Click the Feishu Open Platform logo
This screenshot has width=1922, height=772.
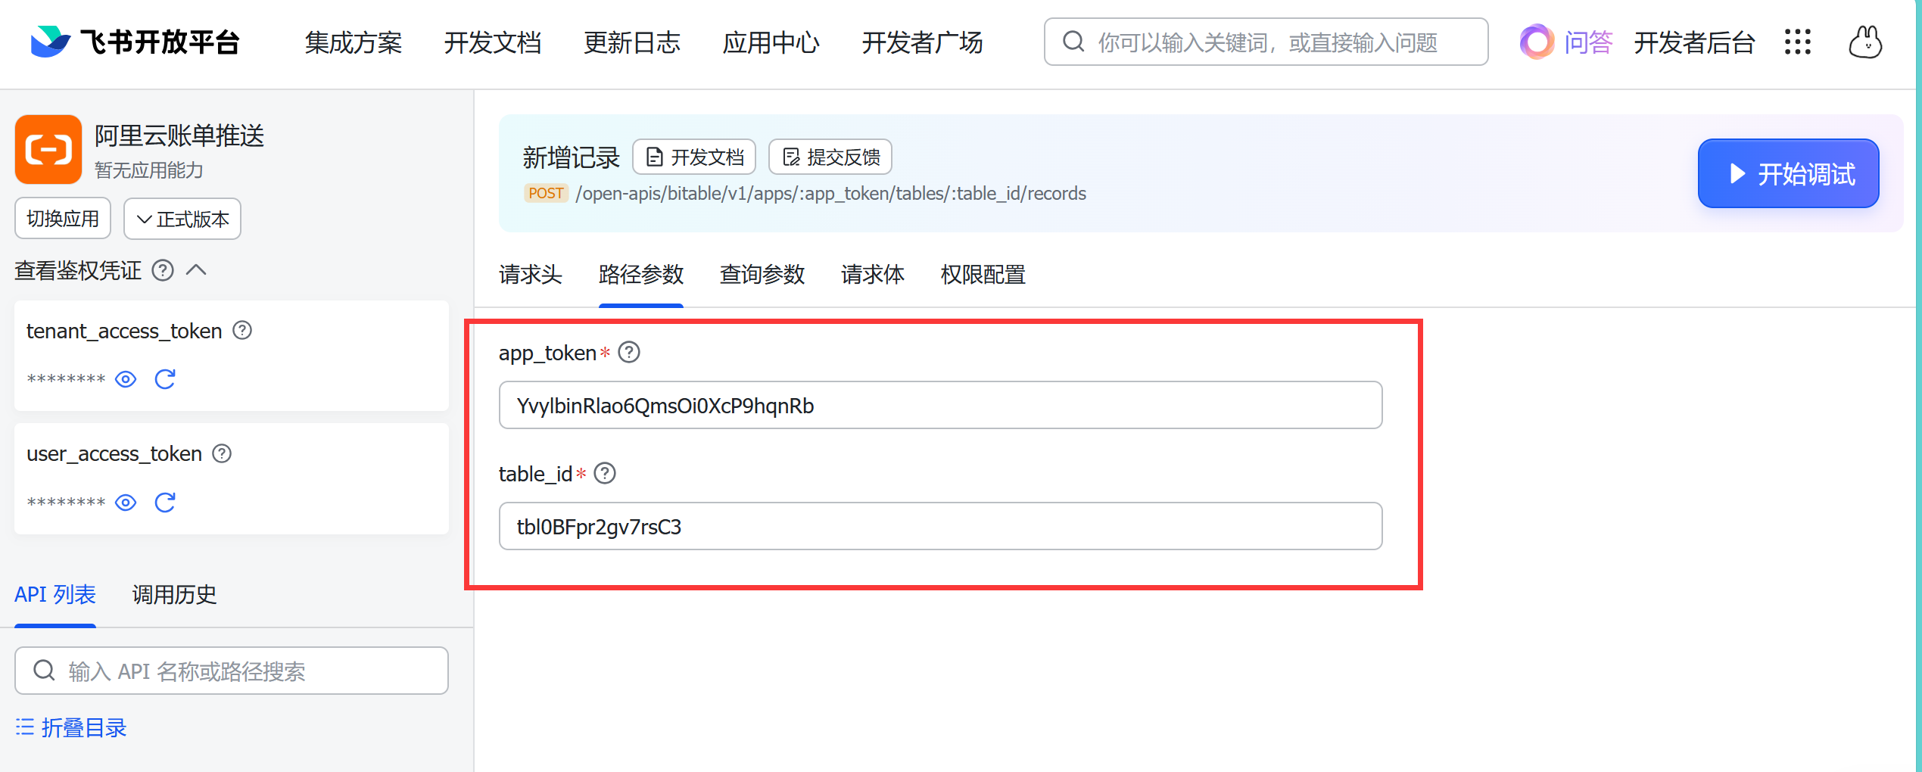(135, 42)
